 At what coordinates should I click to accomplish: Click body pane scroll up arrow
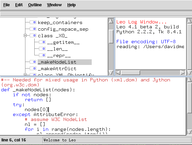189,80
